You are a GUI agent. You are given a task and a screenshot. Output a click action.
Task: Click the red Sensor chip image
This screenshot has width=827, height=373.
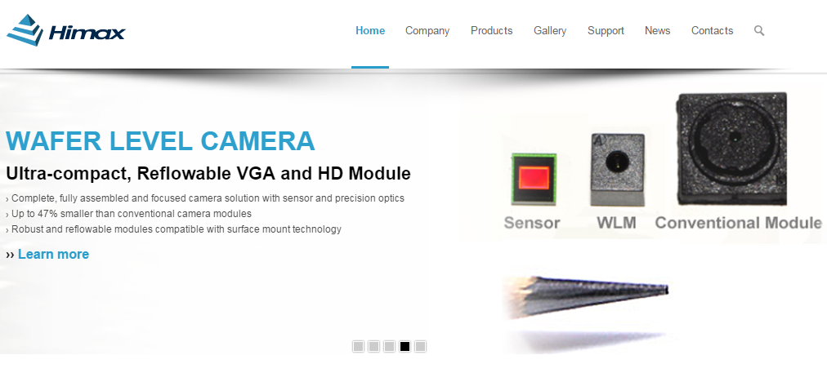(534, 179)
